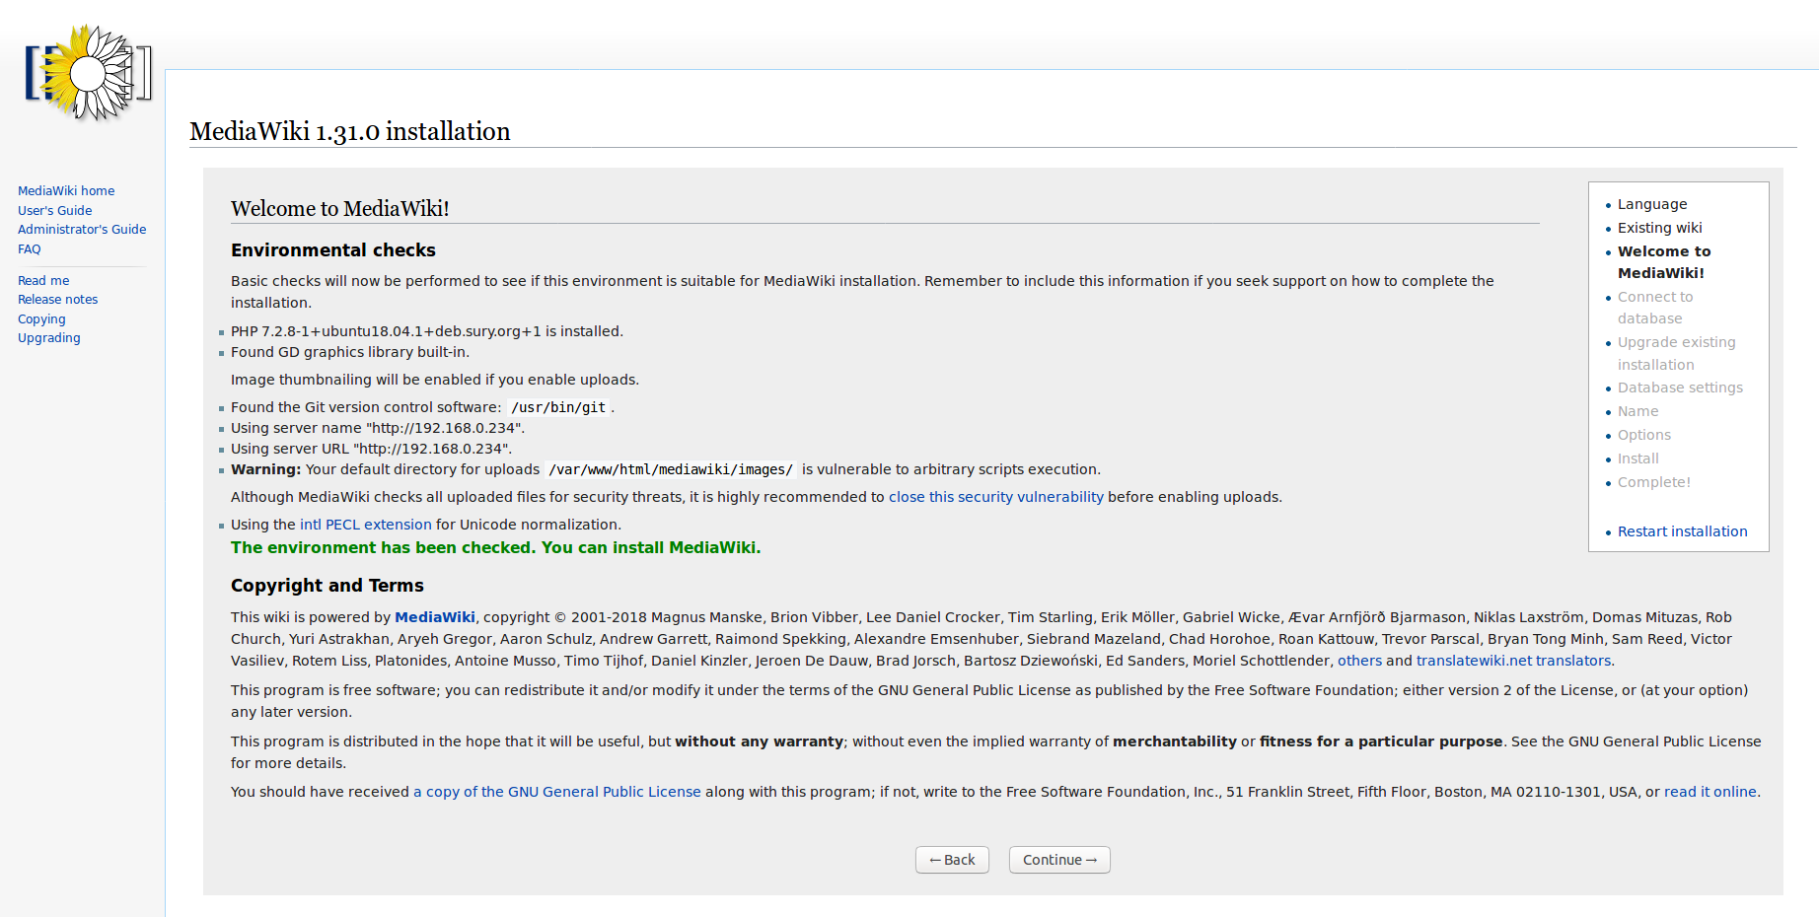Open the Administrator's Guide link
Image resolution: width=1819 pixels, height=917 pixels.
[x=82, y=230]
